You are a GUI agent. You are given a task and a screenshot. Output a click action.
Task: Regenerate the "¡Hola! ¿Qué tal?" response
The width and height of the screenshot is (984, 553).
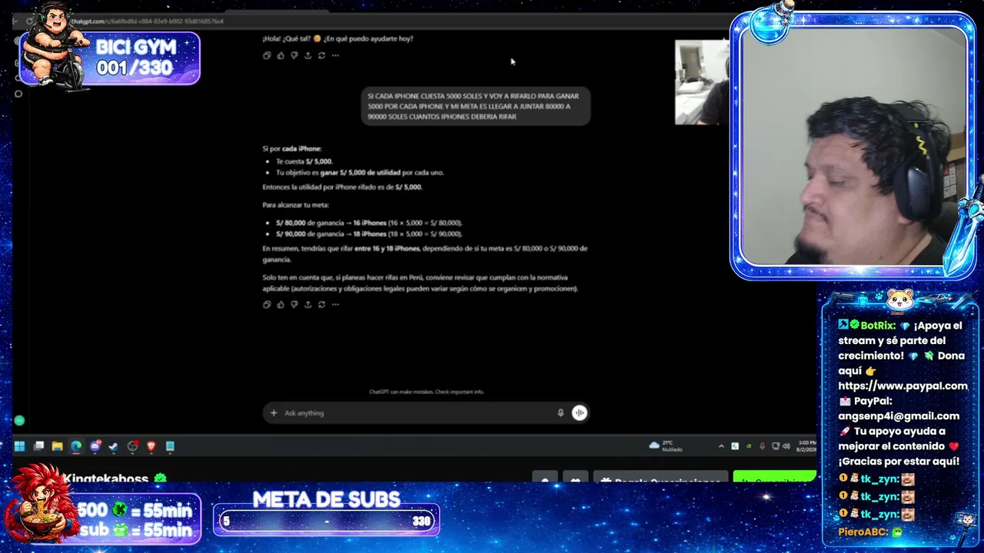coord(321,55)
